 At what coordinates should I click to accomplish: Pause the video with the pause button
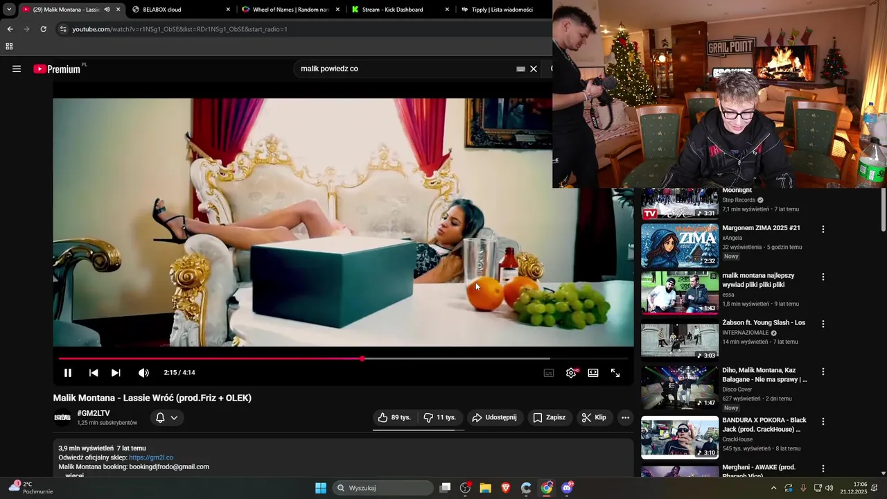(68, 373)
